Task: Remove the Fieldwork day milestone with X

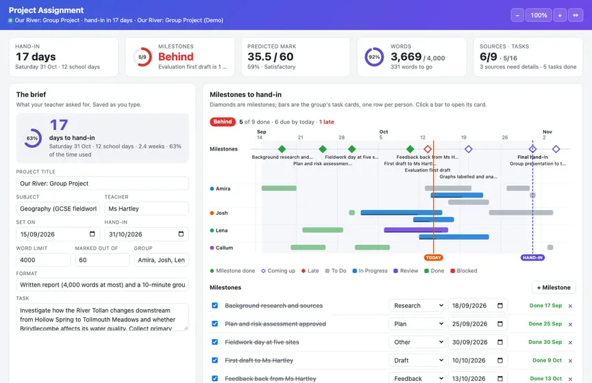Action: tap(571, 343)
